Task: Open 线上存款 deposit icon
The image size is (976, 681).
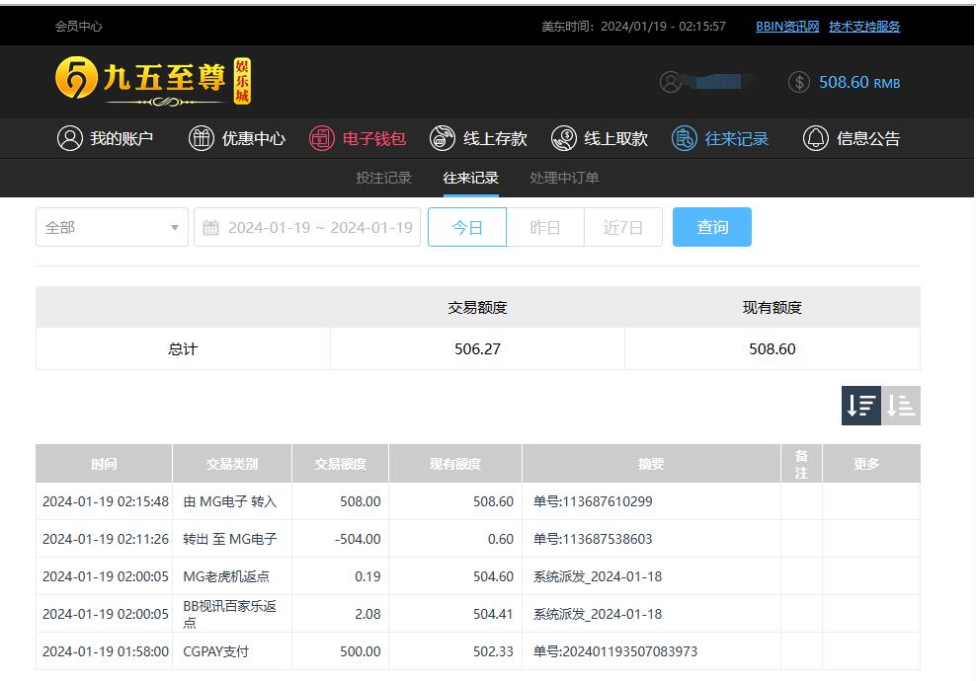Action: (x=443, y=138)
